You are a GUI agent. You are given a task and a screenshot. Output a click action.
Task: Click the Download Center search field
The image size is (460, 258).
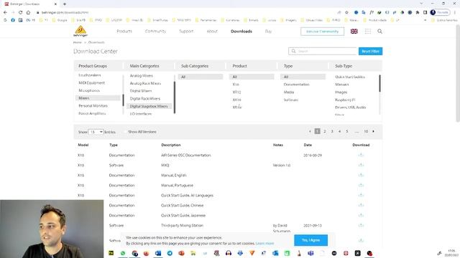pyautogui.click(x=323, y=51)
